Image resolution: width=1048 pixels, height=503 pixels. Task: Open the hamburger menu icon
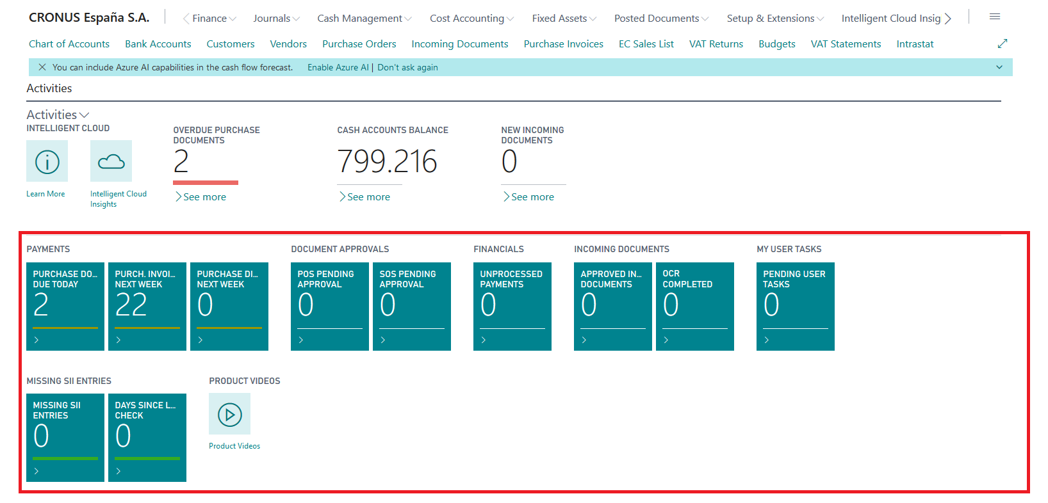pos(994,17)
